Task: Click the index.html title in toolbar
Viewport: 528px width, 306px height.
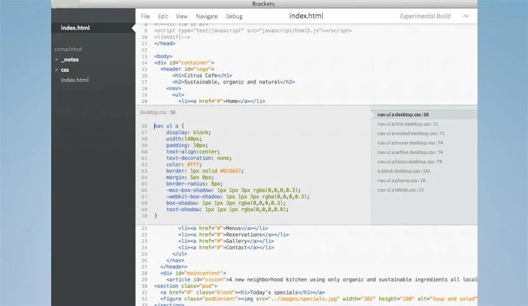Action: point(306,16)
